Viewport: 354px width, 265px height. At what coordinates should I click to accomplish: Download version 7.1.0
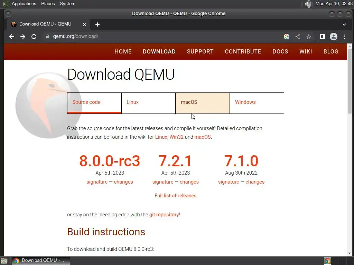coord(241,161)
